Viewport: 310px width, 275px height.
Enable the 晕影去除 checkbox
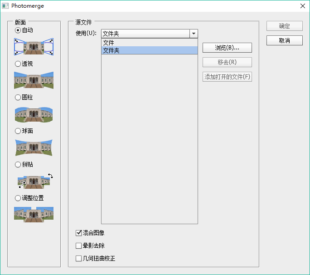tap(79, 246)
